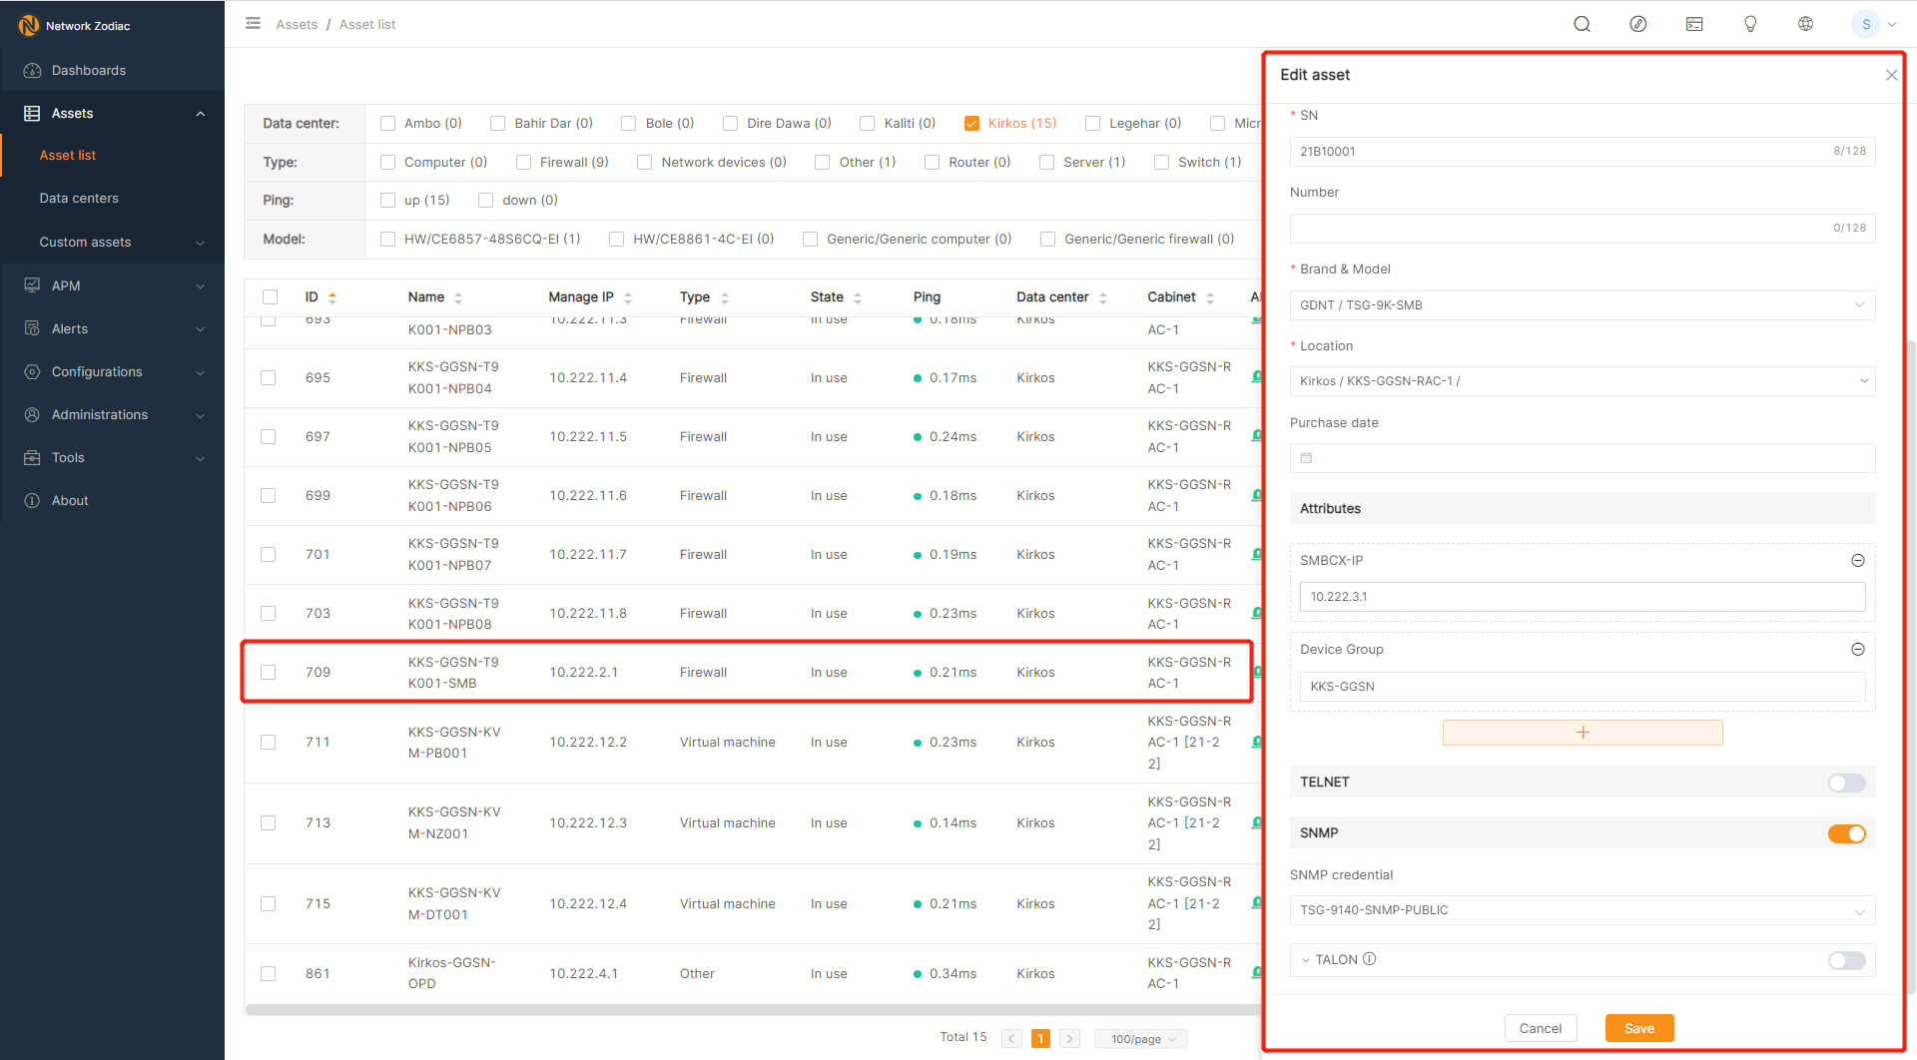Click the lightbulb icon in header
The image size is (1917, 1060).
[x=1750, y=24]
